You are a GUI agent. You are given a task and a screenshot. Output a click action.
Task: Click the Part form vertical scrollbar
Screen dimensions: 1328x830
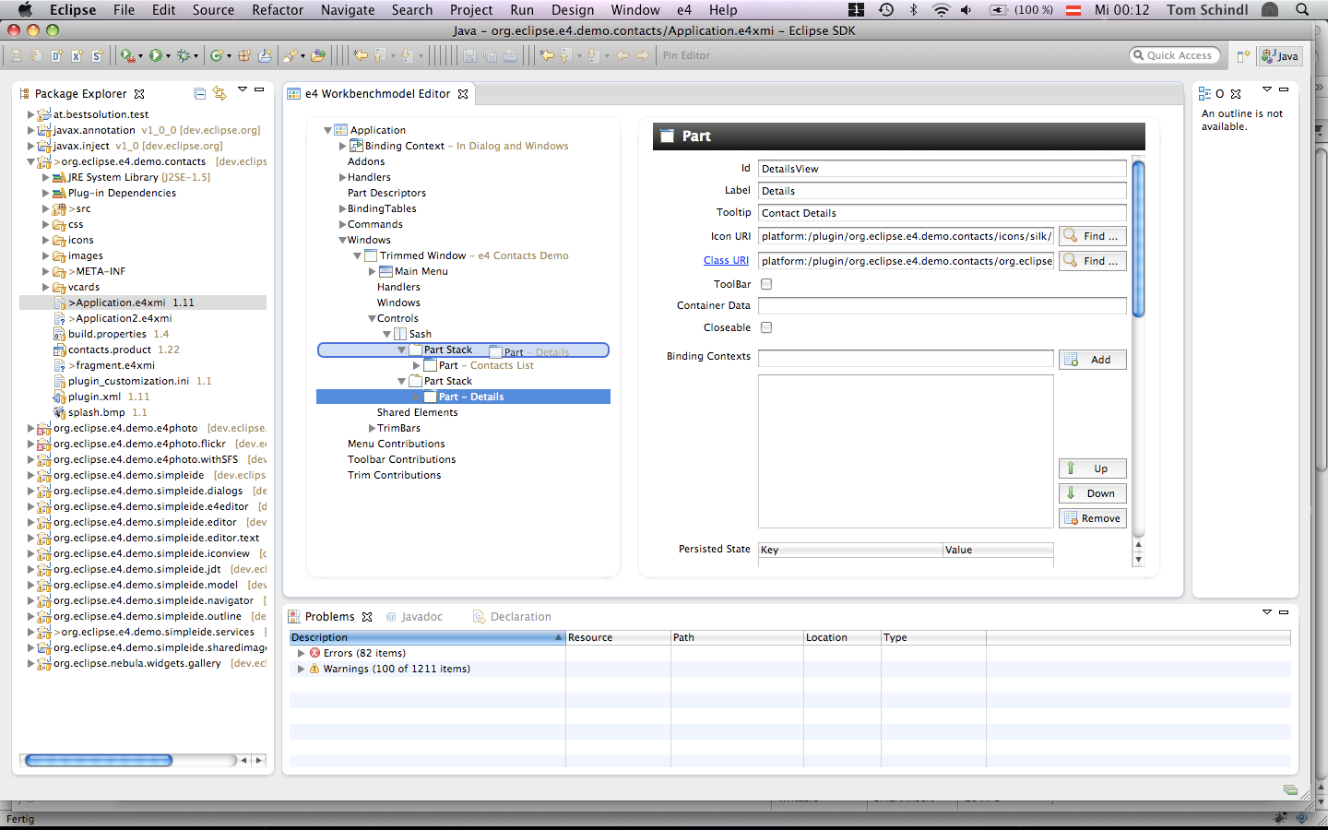1138,239
